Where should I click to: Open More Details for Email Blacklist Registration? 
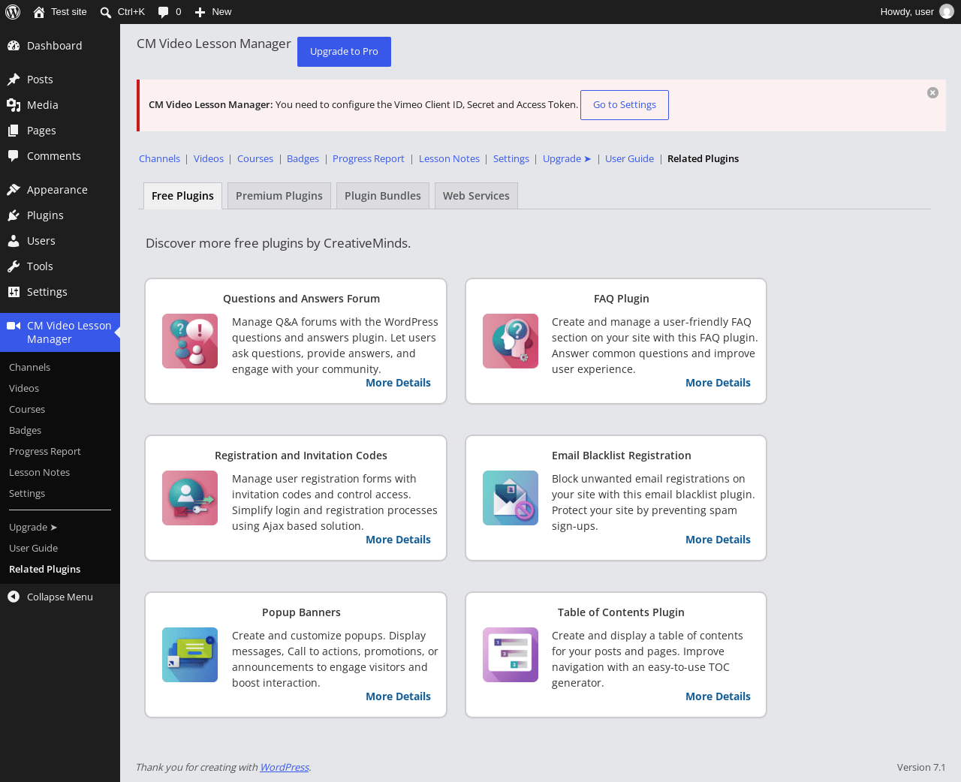pyautogui.click(x=718, y=540)
